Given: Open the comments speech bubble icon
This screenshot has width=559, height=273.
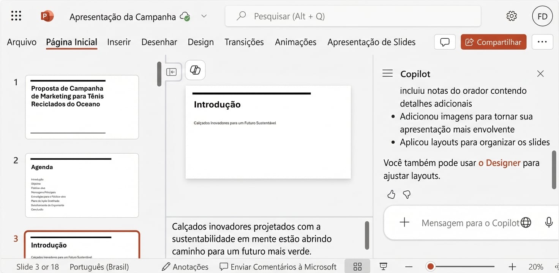Looking at the screenshot, I should click(x=444, y=42).
